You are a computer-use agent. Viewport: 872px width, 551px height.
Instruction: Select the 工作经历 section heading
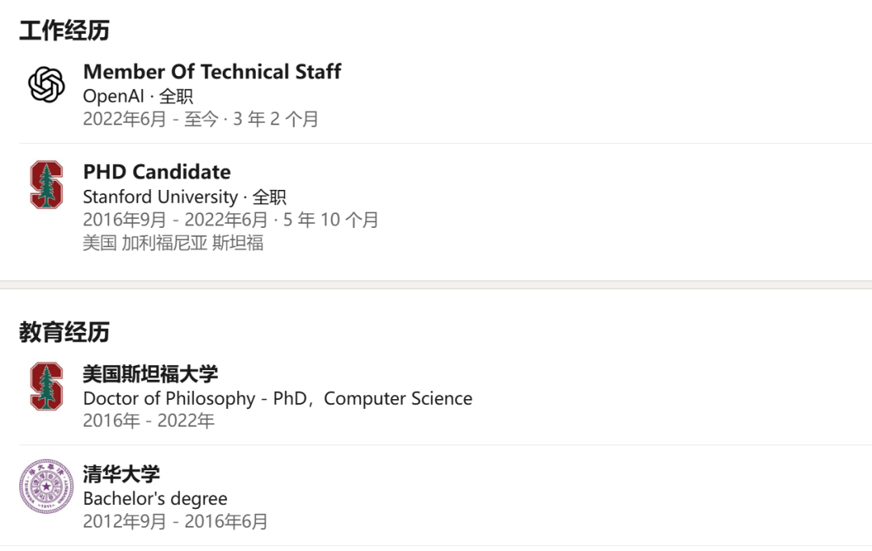(65, 32)
